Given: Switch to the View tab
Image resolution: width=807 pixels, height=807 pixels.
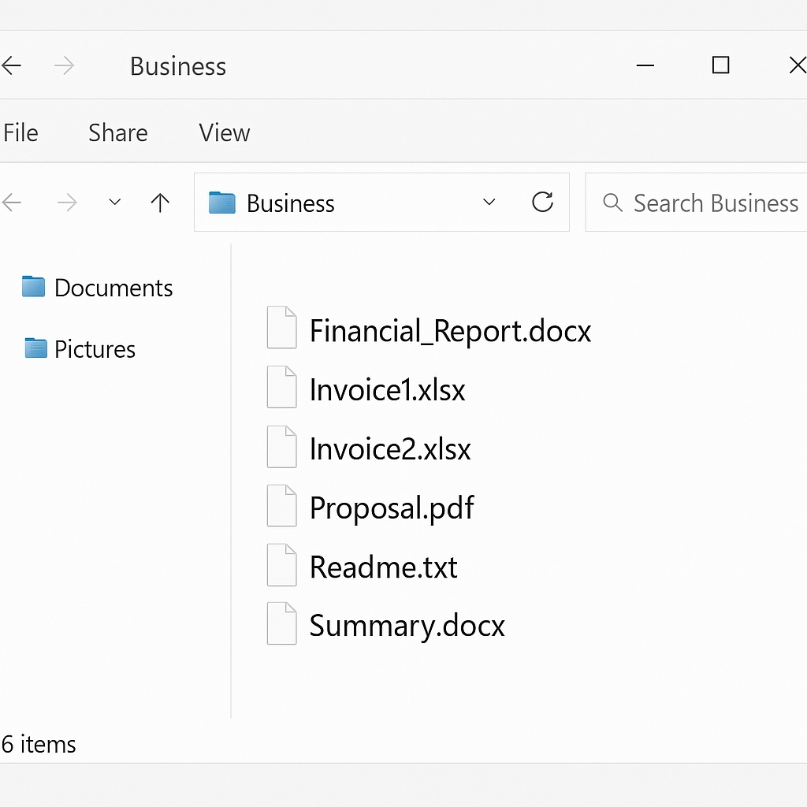Looking at the screenshot, I should [224, 133].
